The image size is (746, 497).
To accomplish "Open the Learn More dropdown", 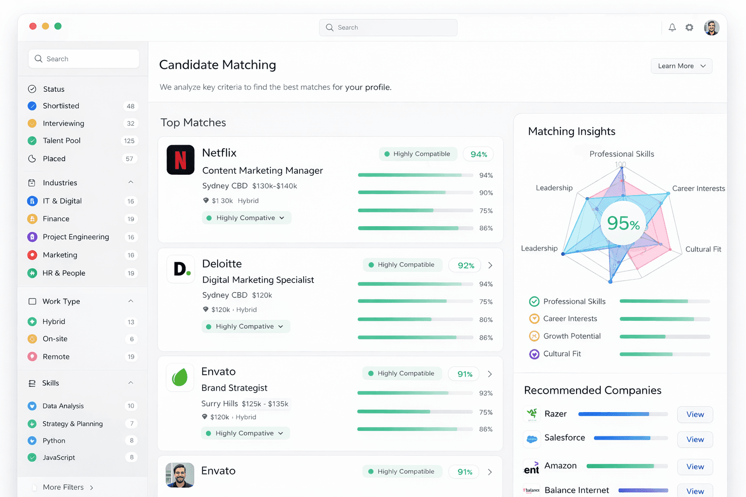I will click(x=681, y=66).
